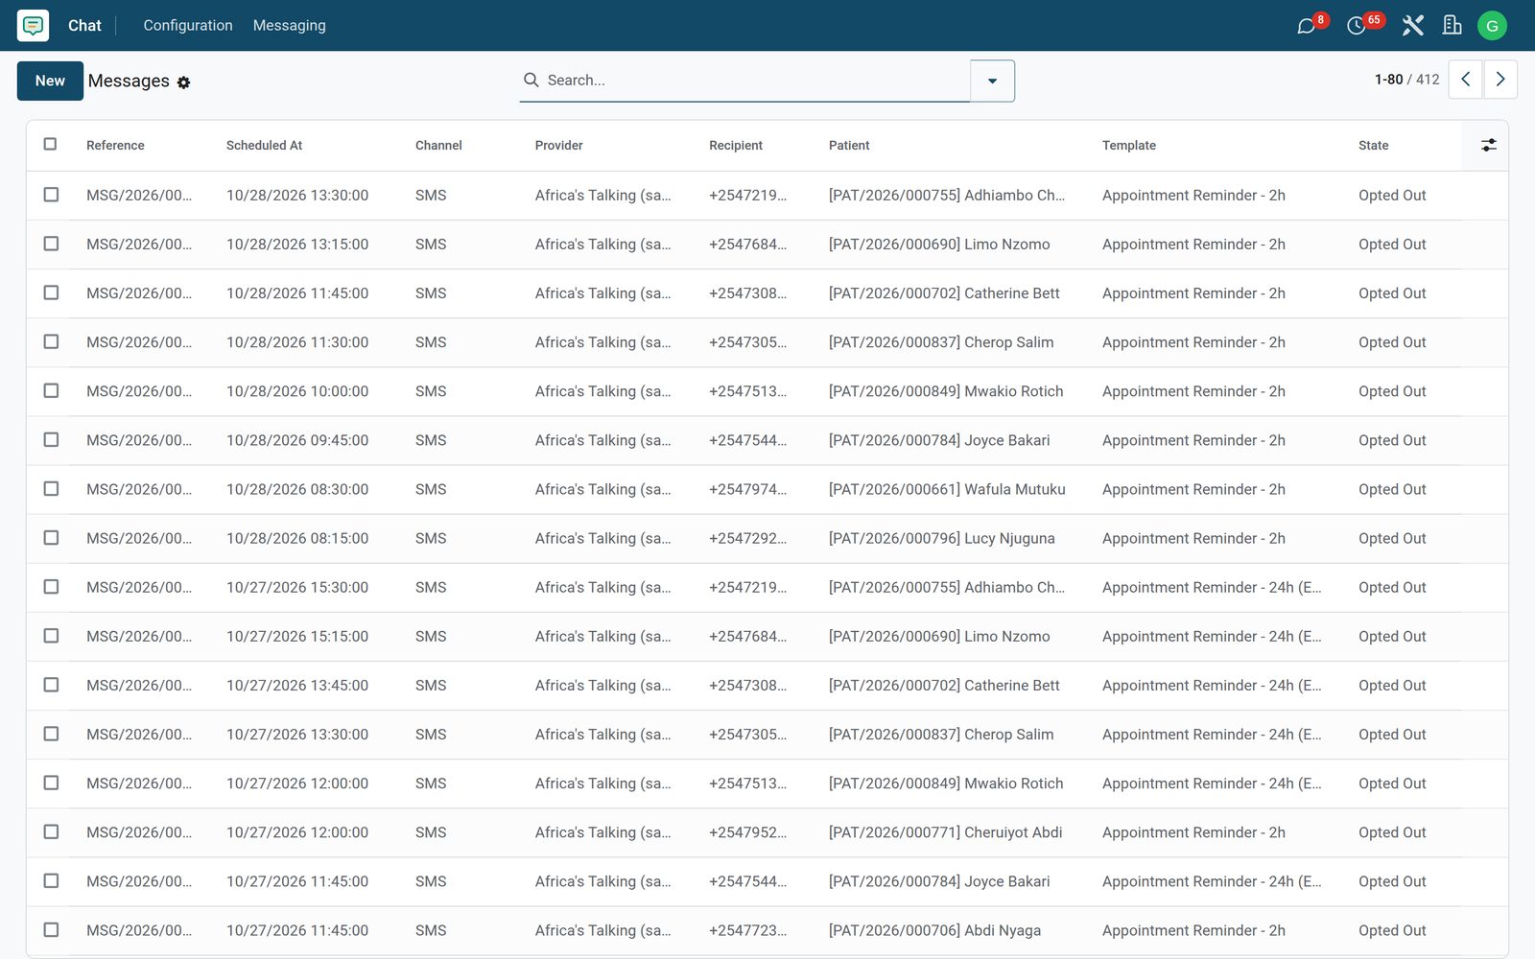
Task: Check the row scheduled 10/28/2026 08:30:00
Action: [x=51, y=488]
